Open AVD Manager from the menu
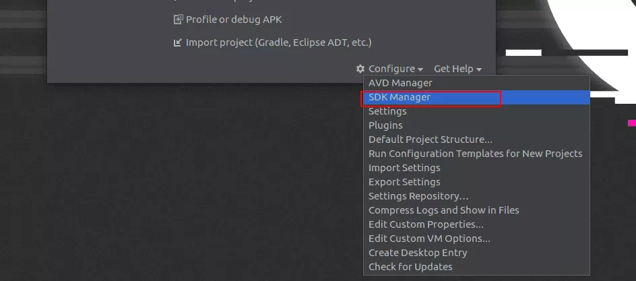 (400, 83)
